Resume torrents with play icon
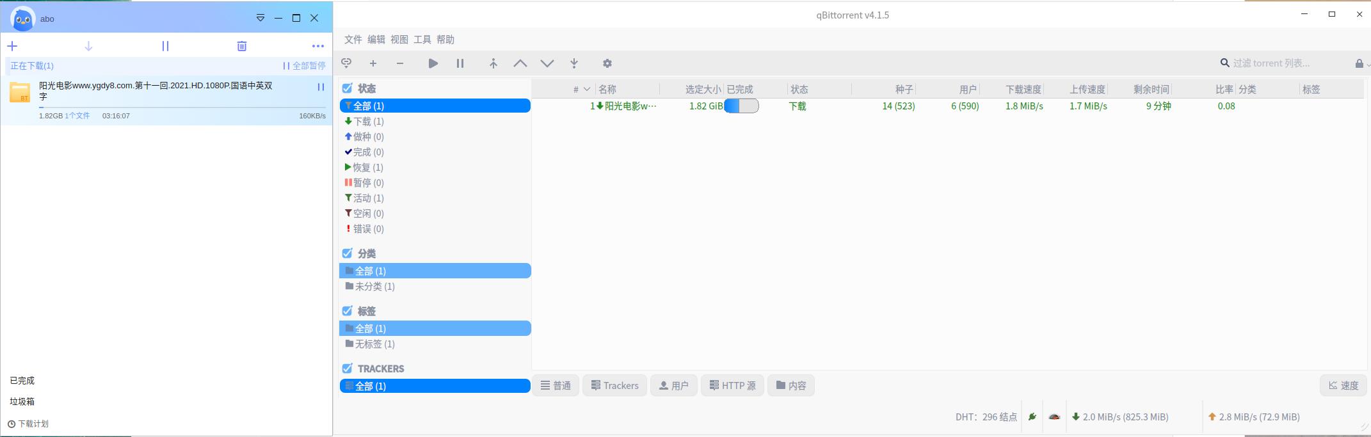This screenshot has width=1371, height=437. click(433, 63)
